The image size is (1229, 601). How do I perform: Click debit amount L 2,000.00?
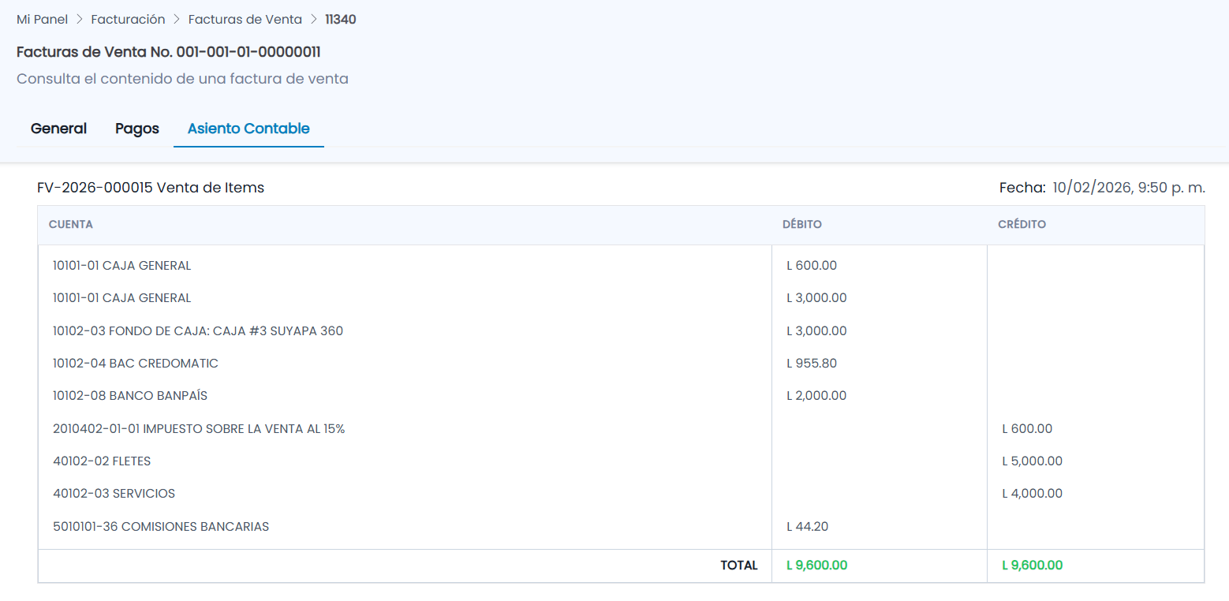click(x=816, y=396)
